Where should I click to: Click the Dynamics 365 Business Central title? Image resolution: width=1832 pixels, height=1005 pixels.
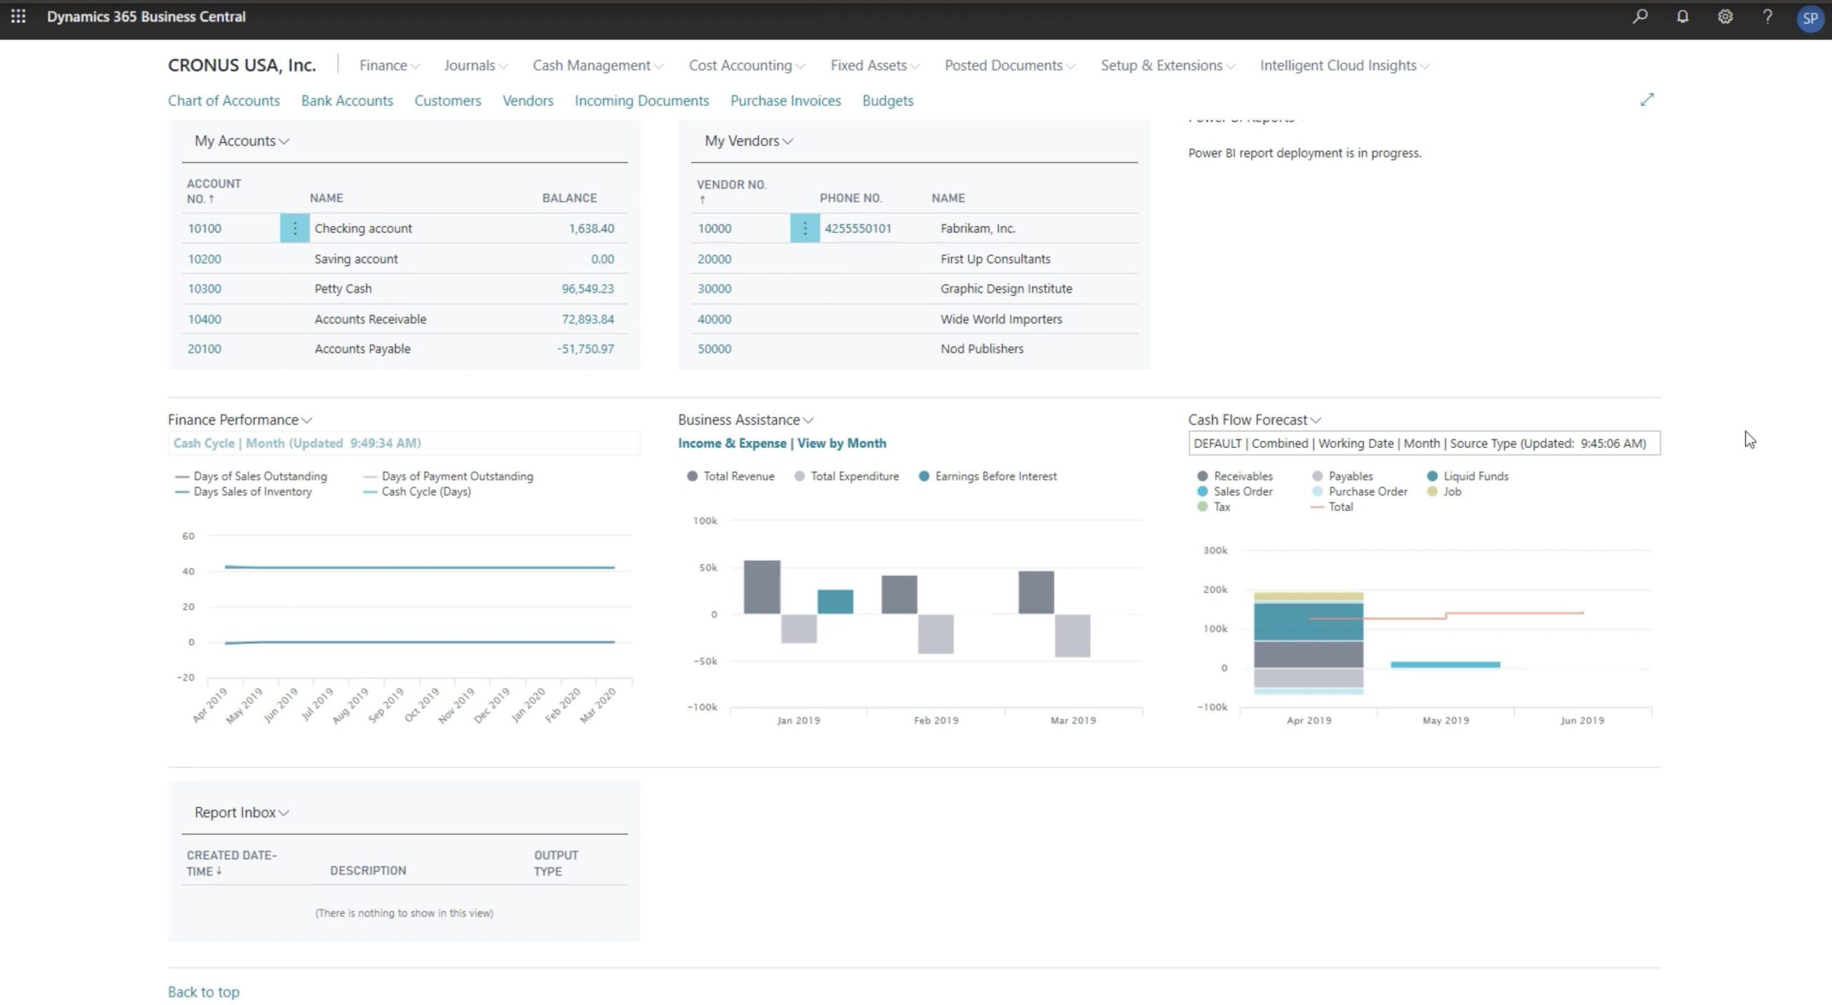pyautogui.click(x=146, y=16)
